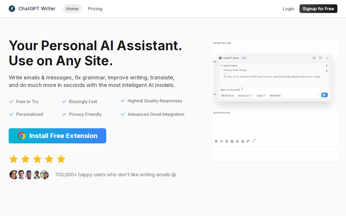Click the insert photo icon in the compose toolbar
The height and width of the screenshot is (216, 346).
click(237, 141)
